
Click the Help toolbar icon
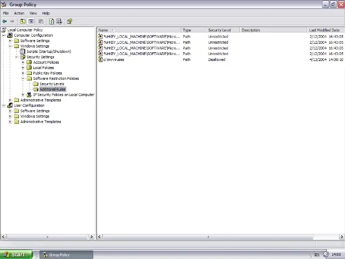[70, 22]
